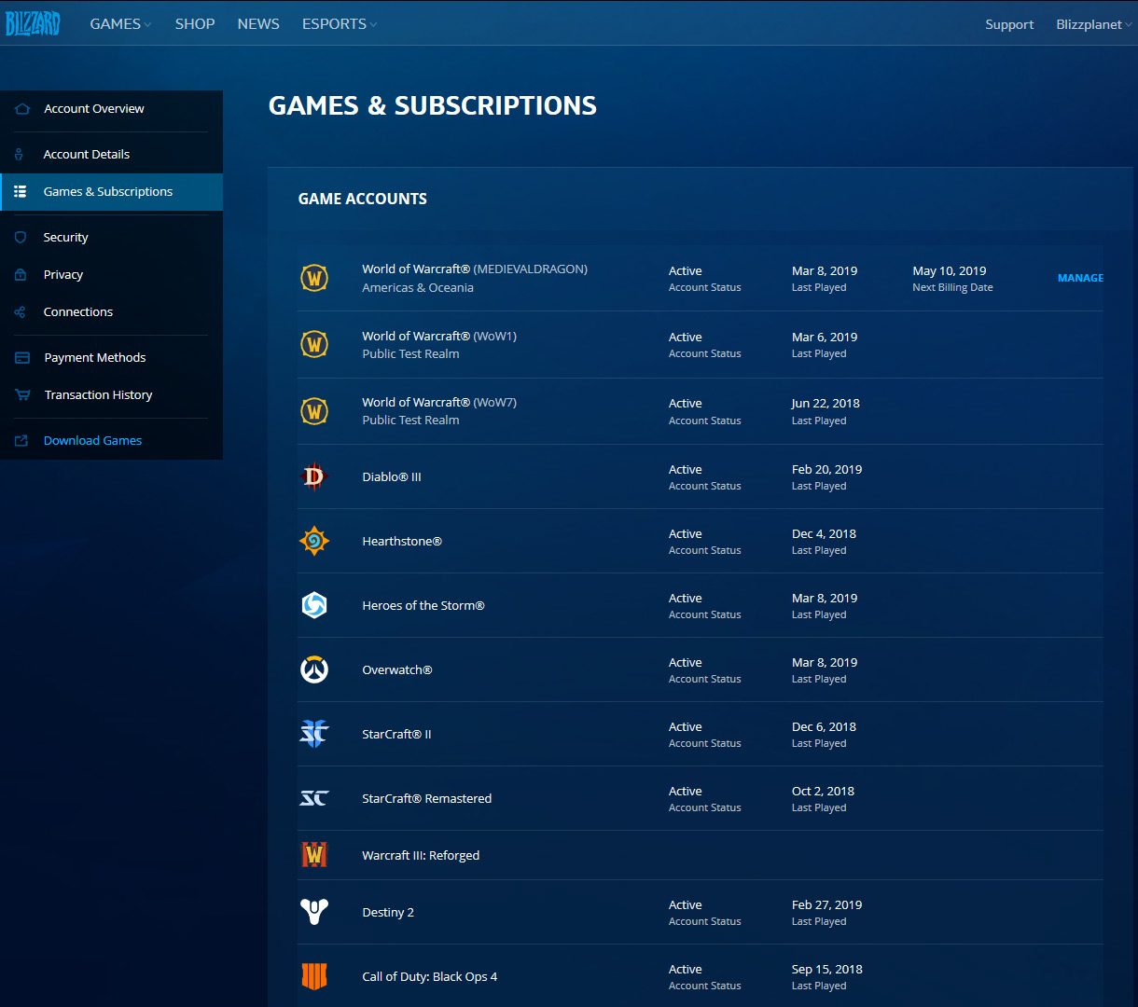Click the Heroes of the Storm icon

(x=314, y=605)
